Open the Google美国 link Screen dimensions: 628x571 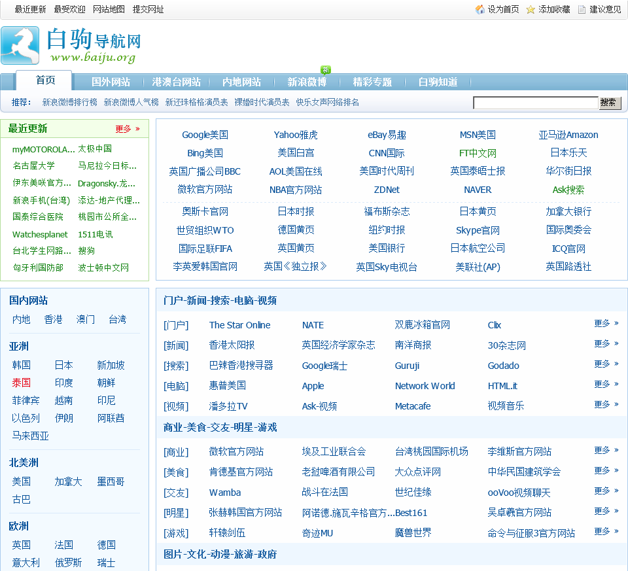point(205,135)
